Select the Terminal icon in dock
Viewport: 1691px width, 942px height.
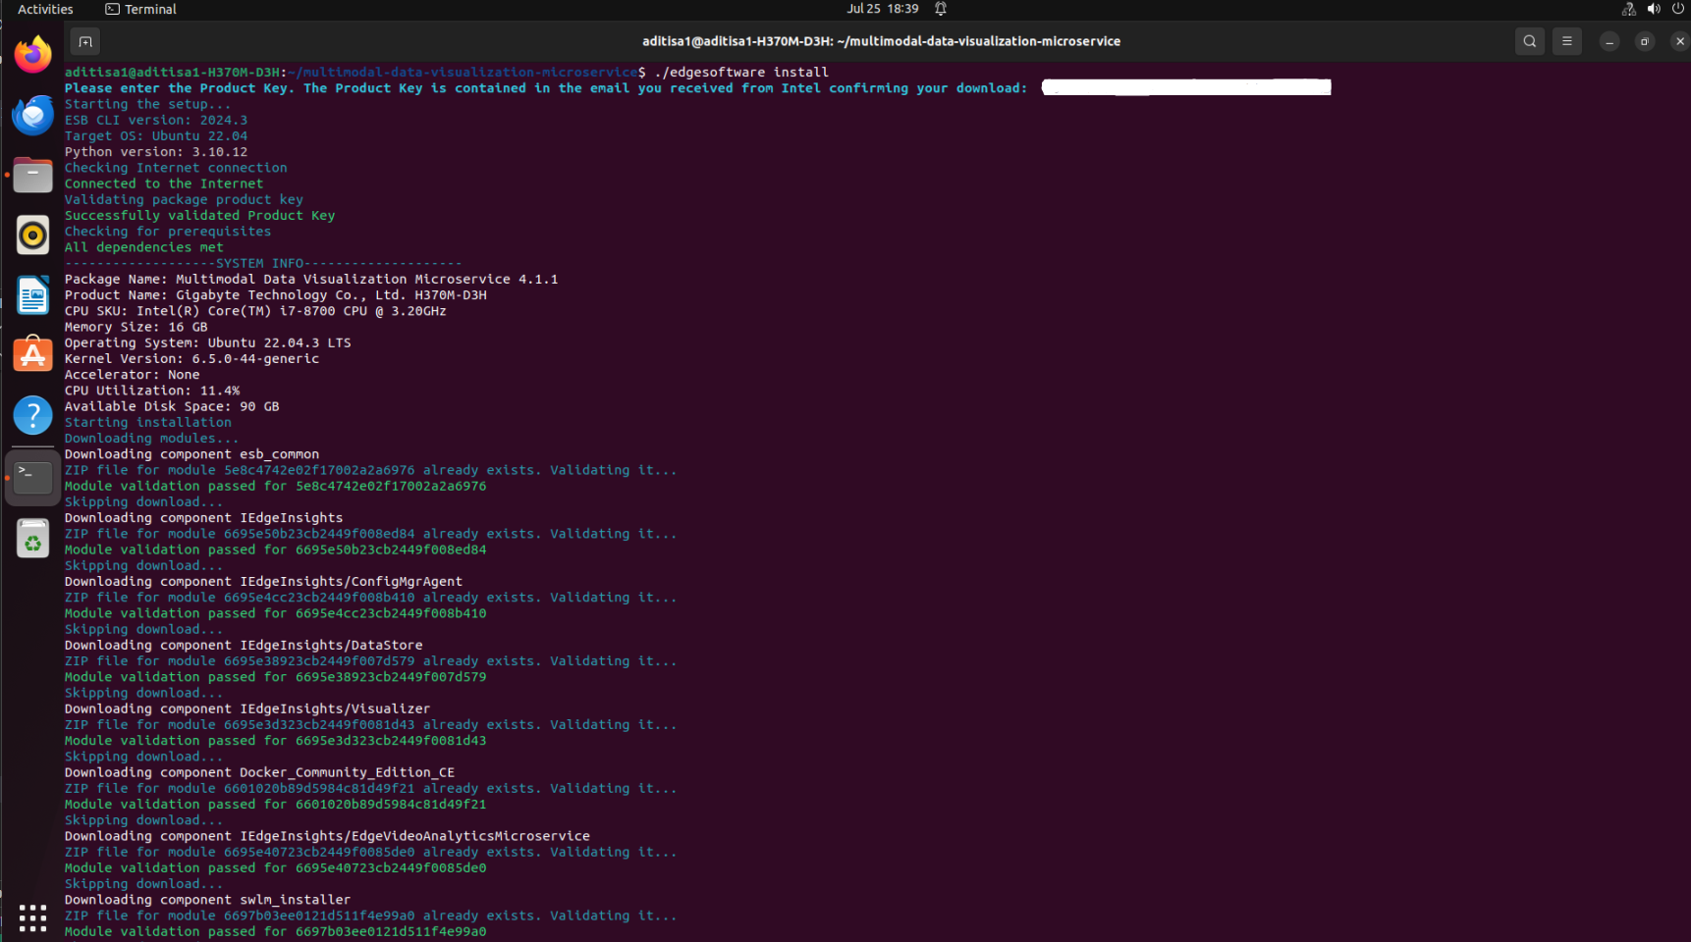click(x=32, y=478)
